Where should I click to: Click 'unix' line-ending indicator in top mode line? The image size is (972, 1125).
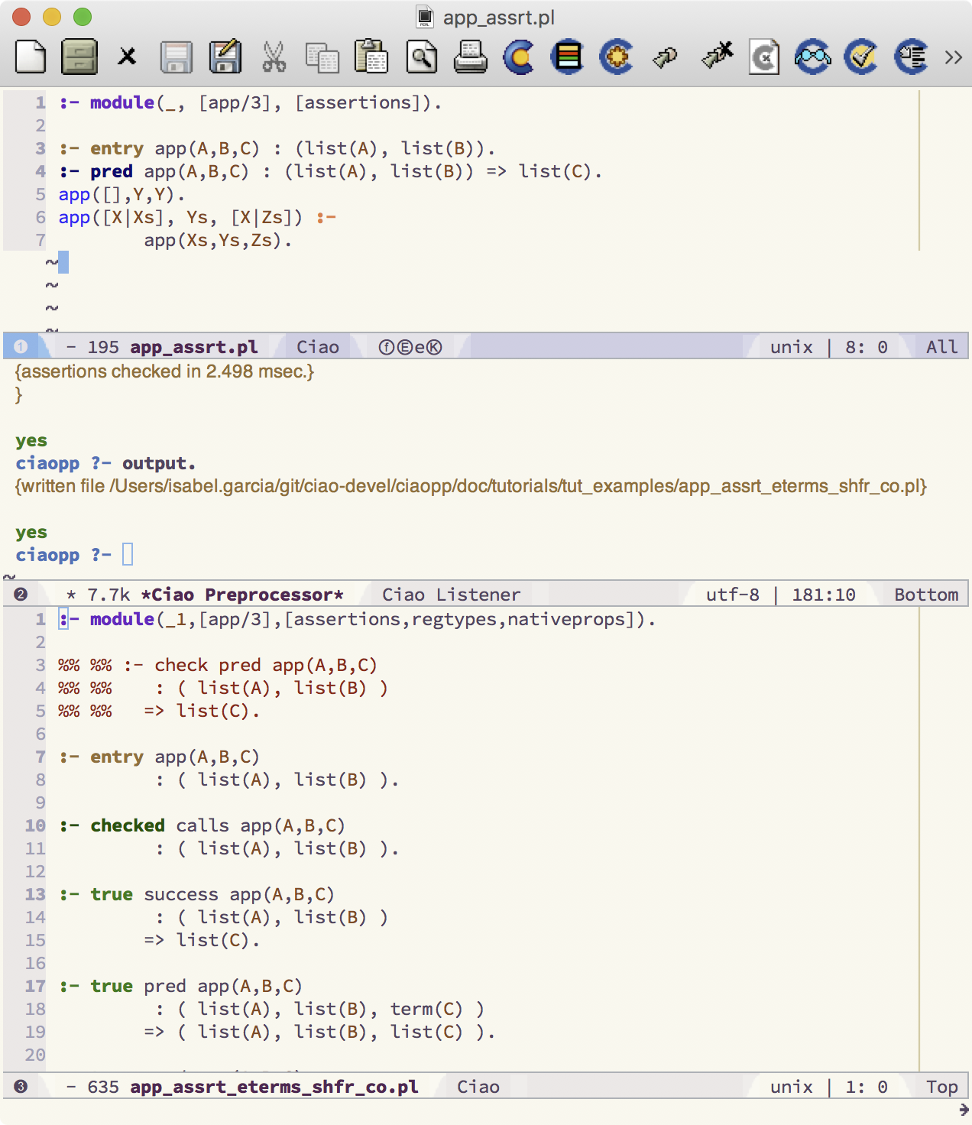pos(791,347)
